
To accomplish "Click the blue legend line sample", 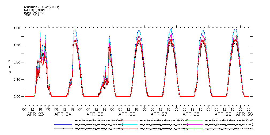I will (63, 124).
